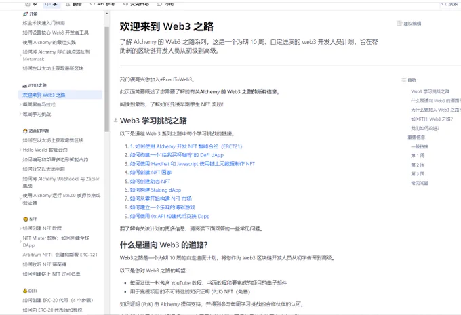Viewport: 461px width, 315px height.
Task: Click the 搜索 search field
Action: tap(450, 4)
